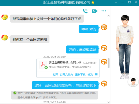Start a video call with the camera icon
This screenshot has width=139, height=104.
point(95,11)
